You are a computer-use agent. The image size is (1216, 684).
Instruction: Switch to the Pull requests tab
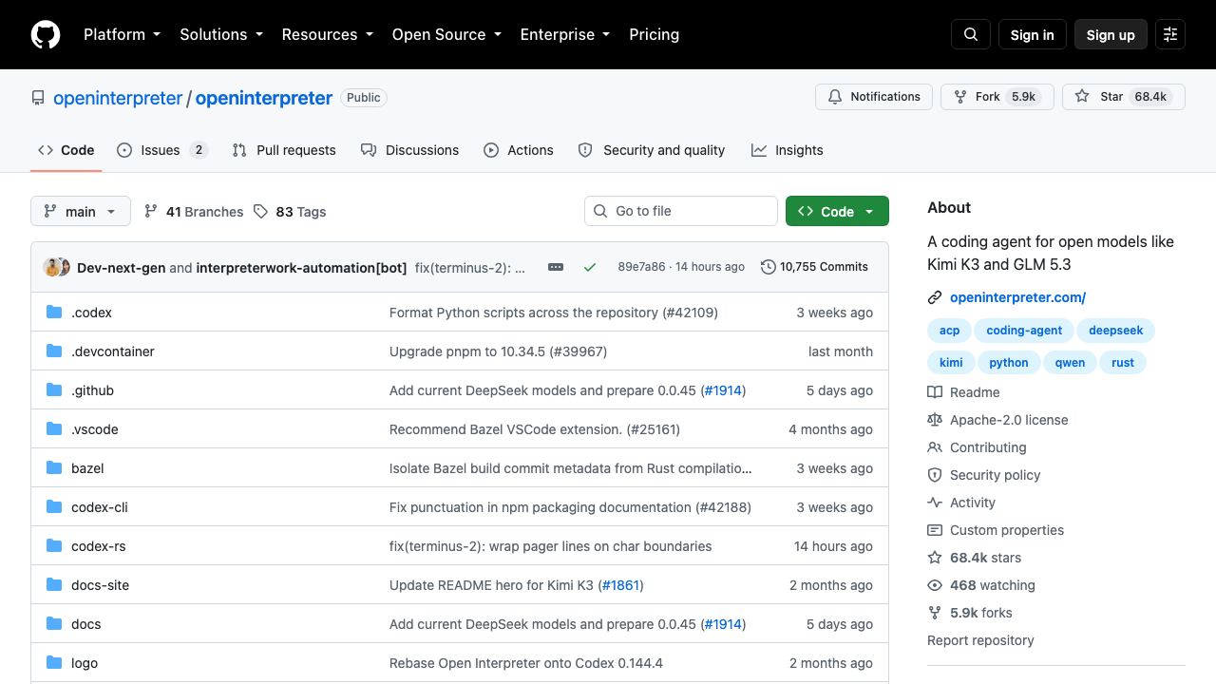click(x=284, y=150)
